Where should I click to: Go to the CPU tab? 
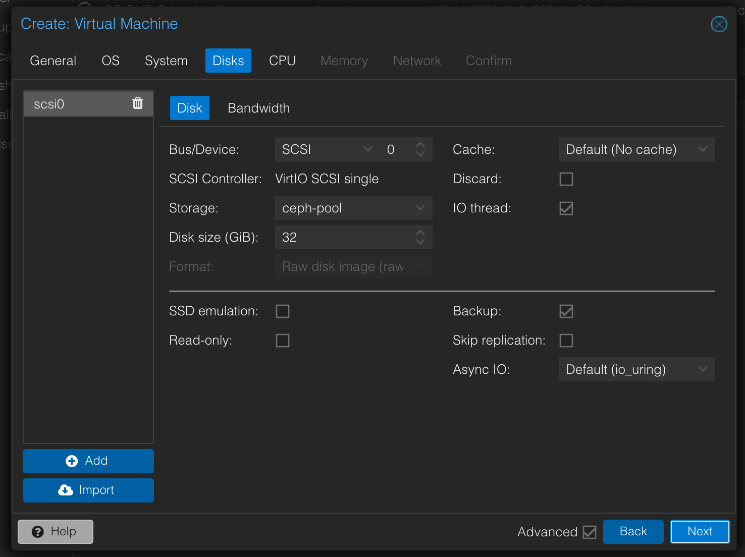[282, 61]
